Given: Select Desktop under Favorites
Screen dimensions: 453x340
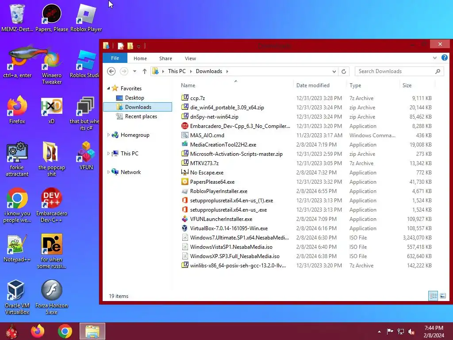Looking at the screenshot, I should click(134, 98).
